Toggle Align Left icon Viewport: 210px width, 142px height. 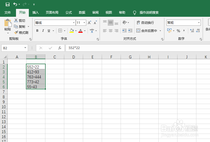[105, 31]
